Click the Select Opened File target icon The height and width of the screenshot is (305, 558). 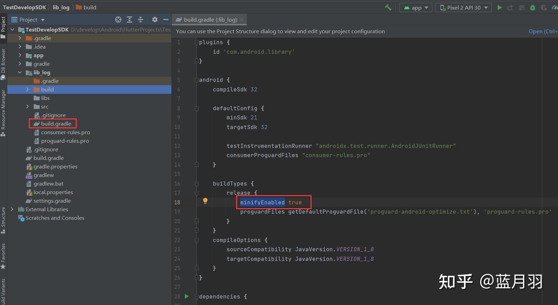click(118, 20)
